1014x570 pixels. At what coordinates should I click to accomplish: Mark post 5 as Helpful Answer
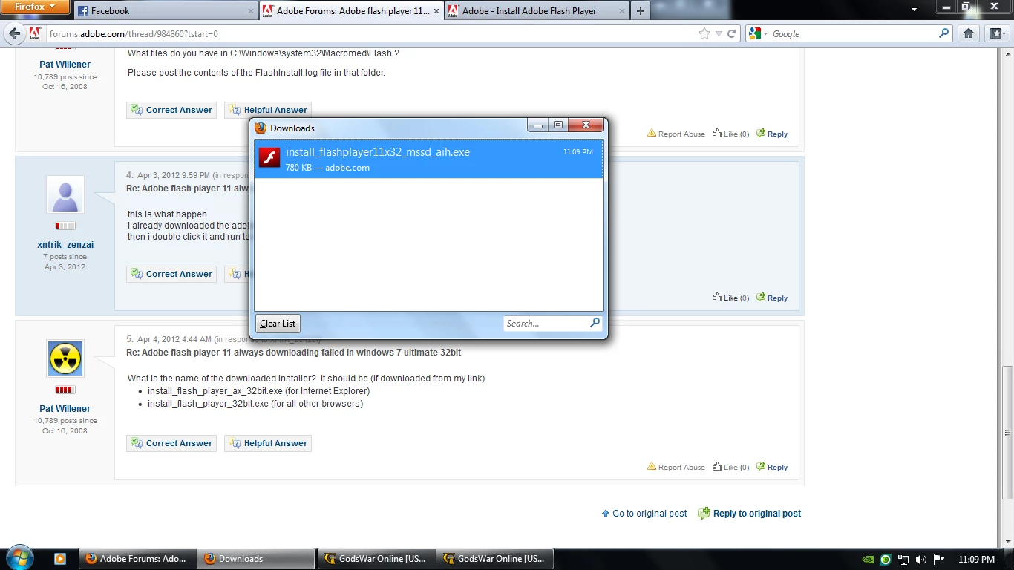[268, 443]
